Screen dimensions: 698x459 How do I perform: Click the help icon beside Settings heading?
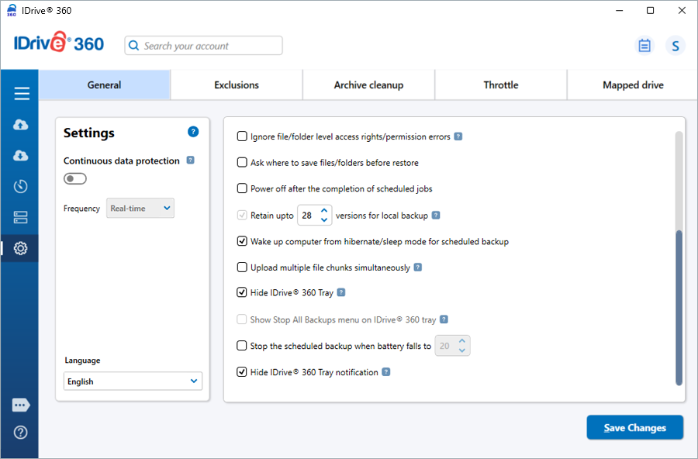click(193, 132)
